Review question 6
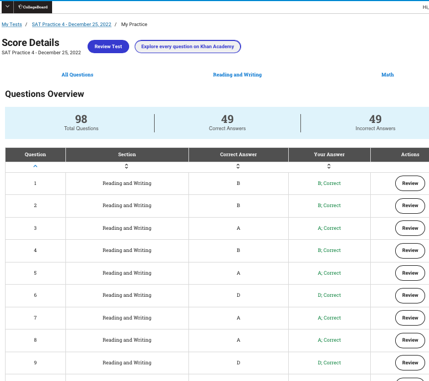 click(410, 295)
